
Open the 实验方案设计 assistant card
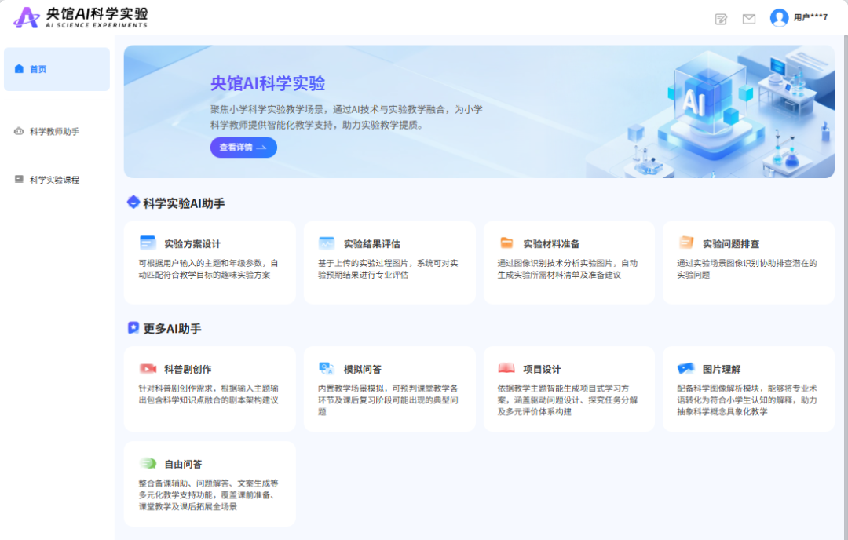[x=210, y=261]
